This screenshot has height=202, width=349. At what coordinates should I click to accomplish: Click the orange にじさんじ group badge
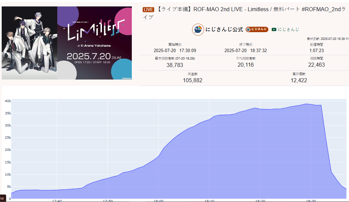click(x=257, y=29)
